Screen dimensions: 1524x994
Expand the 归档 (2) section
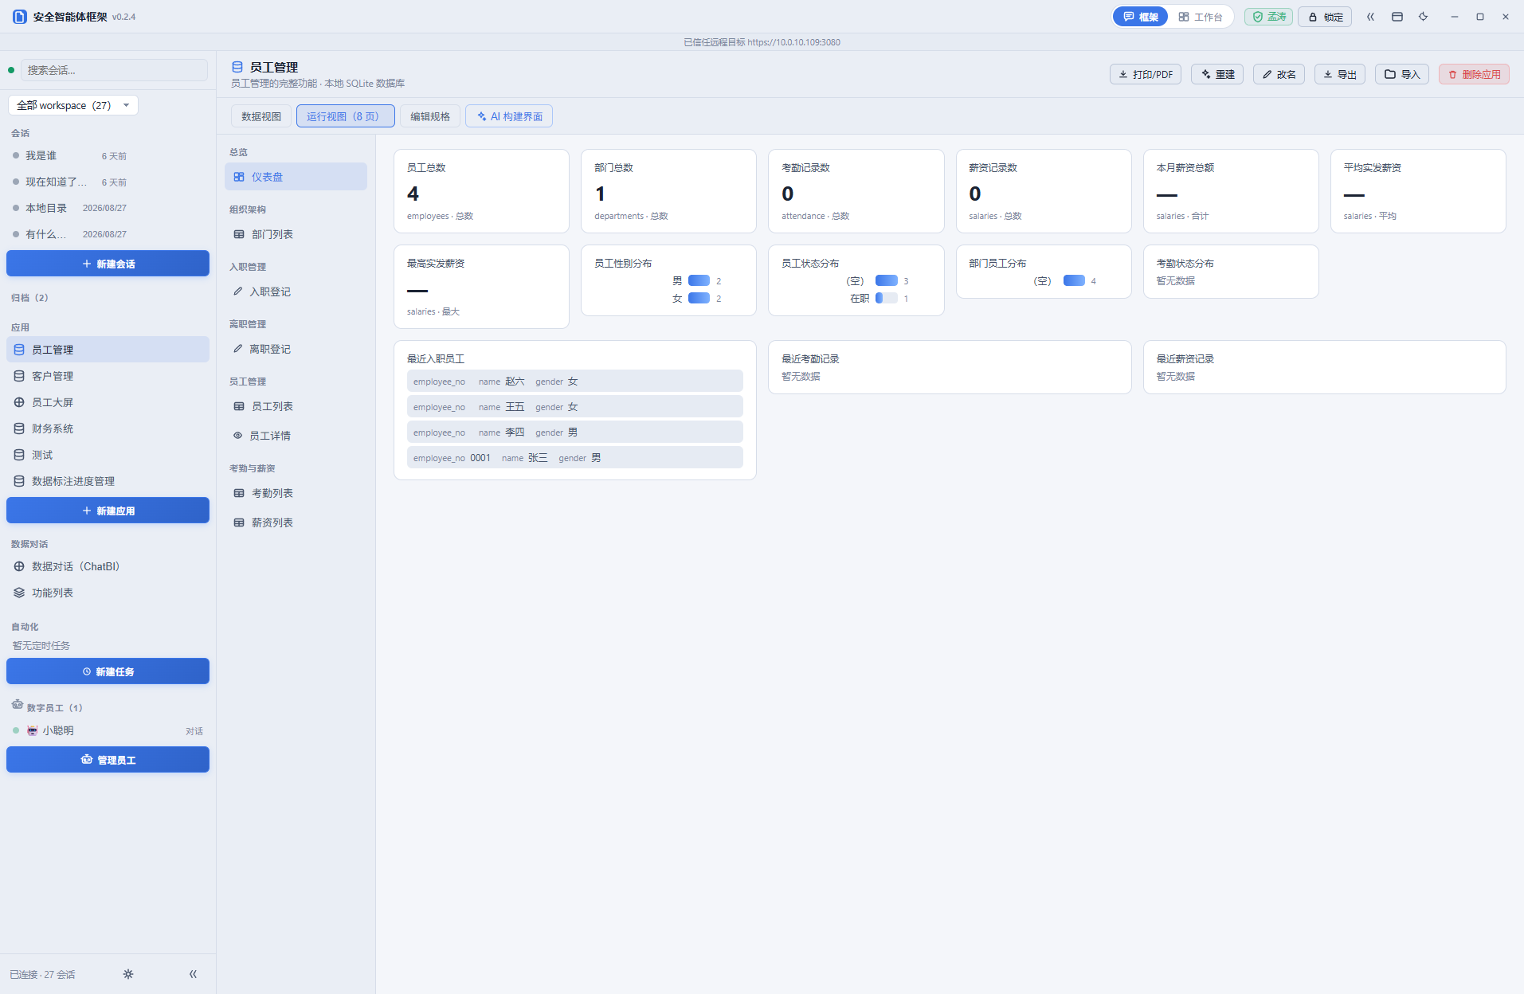coord(29,298)
